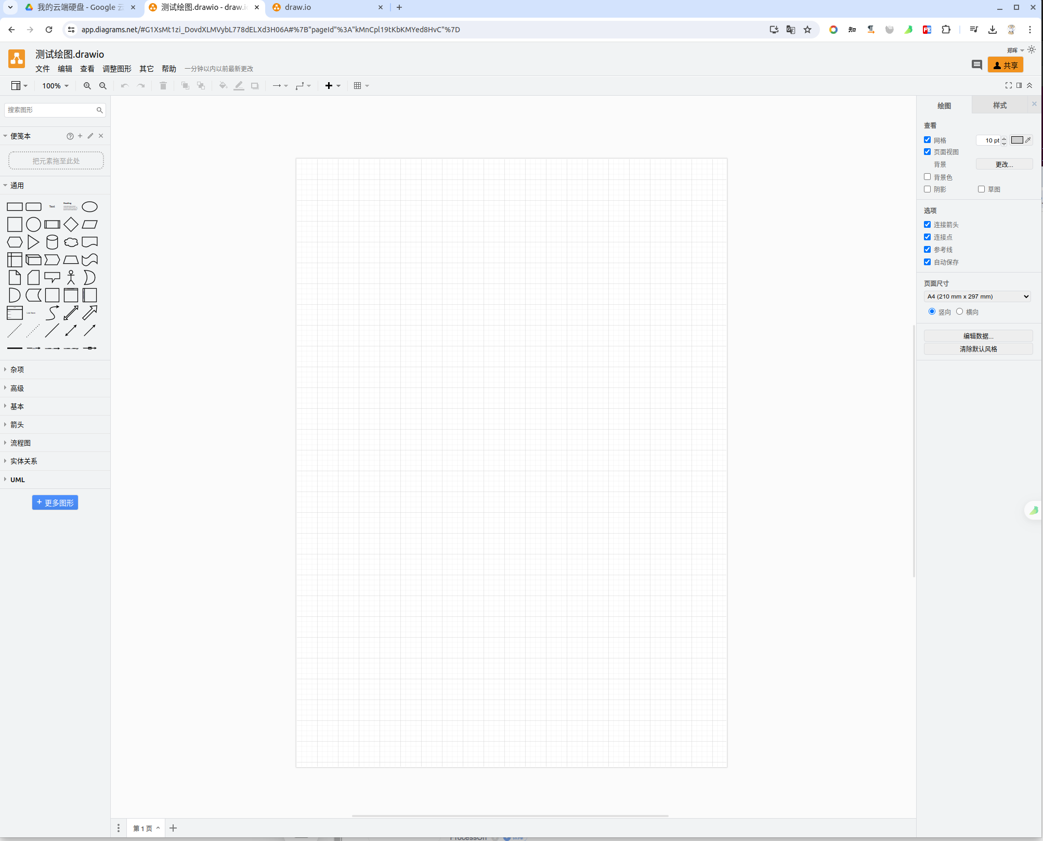The width and height of the screenshot is (1043, 841).
Task: Open the 调整图形 menu
Action: [116, 69]
